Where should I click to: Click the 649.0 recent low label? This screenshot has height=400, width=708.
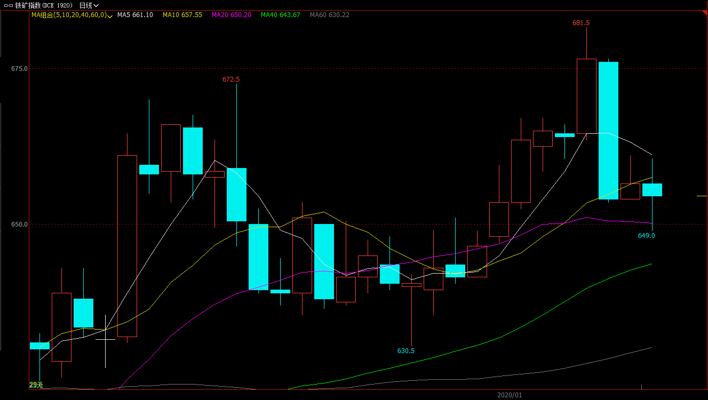(x=646, y=236)
